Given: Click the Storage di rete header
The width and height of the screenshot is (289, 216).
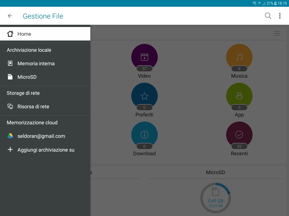Looking at the screenshot, I should tap(23, 93).
